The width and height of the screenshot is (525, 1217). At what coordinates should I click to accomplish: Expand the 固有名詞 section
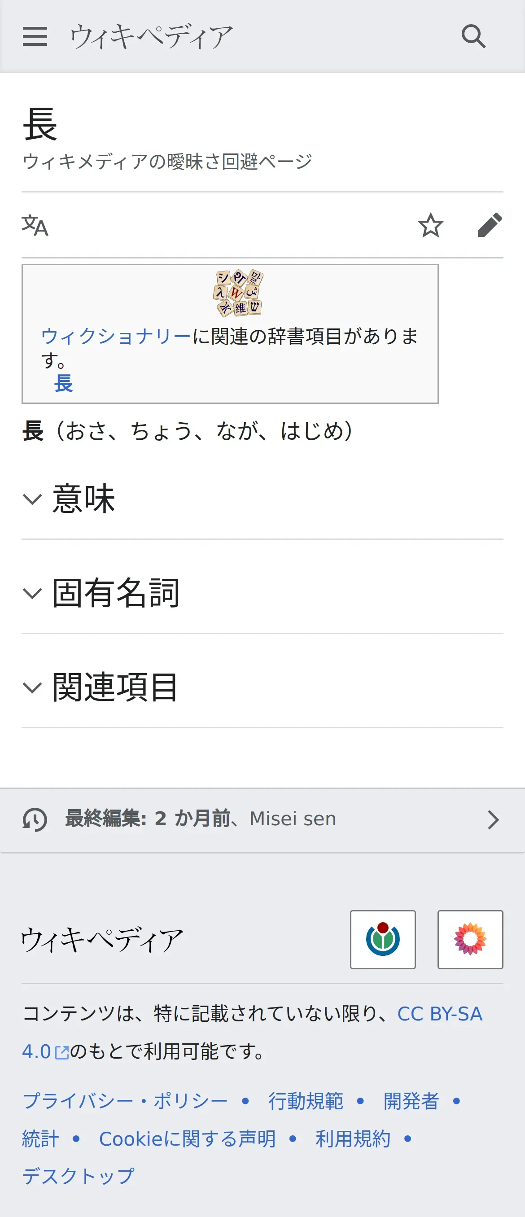[115, 593]
